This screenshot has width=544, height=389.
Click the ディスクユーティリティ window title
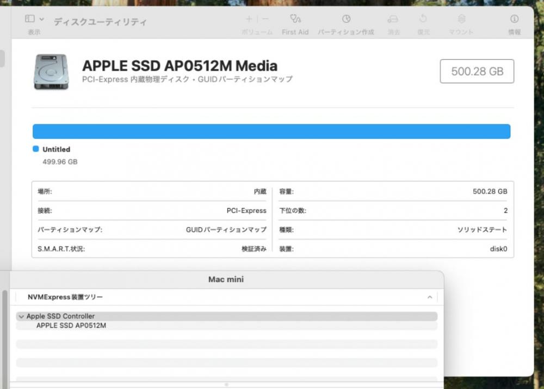click(x=100, y=22)
